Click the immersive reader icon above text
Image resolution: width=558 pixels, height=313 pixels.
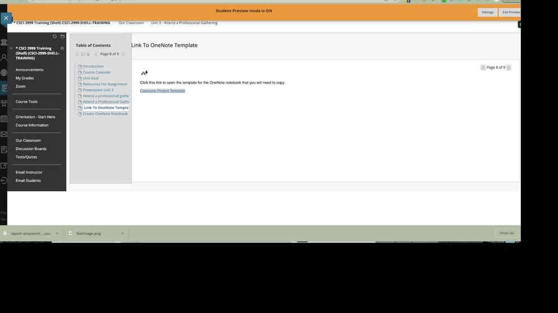point(144,73)
